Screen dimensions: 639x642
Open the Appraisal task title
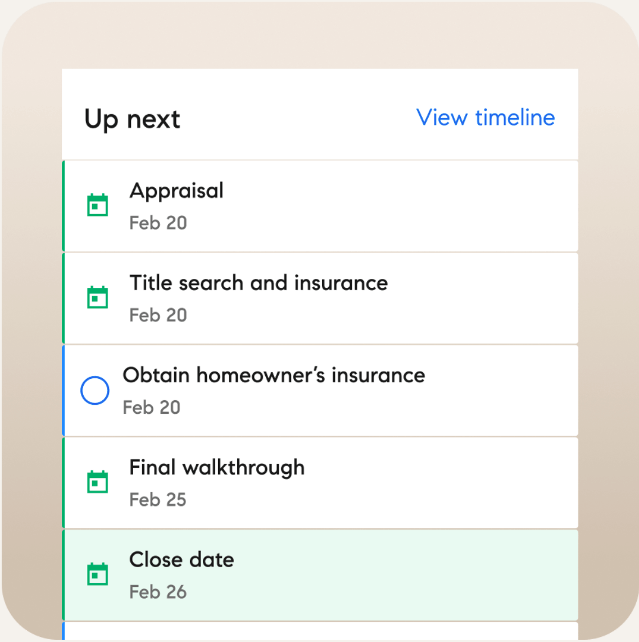pos(176,191)
